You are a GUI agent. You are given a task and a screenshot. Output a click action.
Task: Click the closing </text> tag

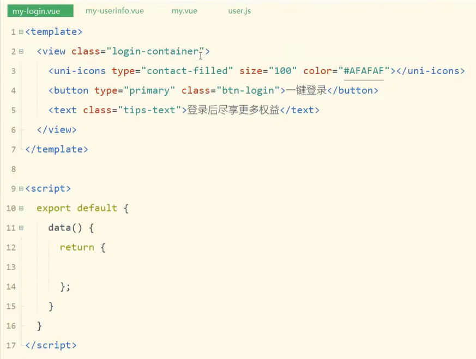point(300,110)
